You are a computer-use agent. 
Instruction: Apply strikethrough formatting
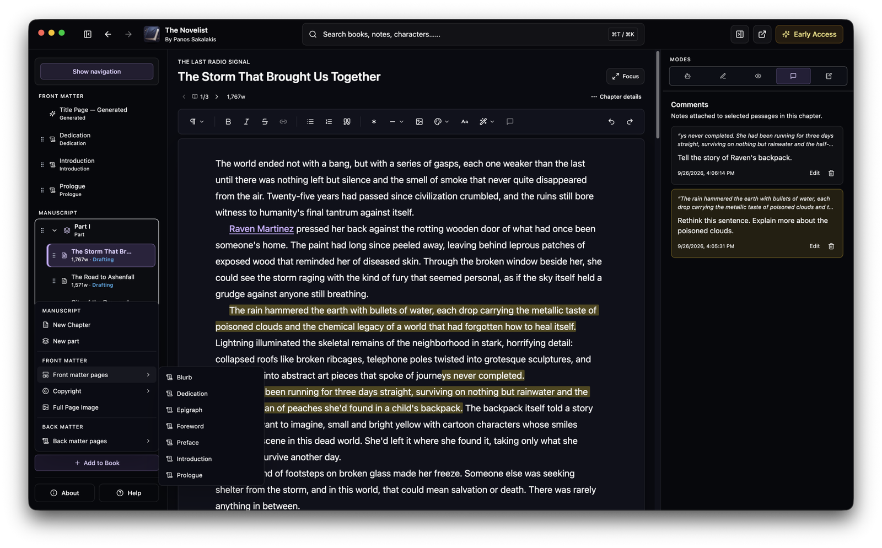point(265,121)
